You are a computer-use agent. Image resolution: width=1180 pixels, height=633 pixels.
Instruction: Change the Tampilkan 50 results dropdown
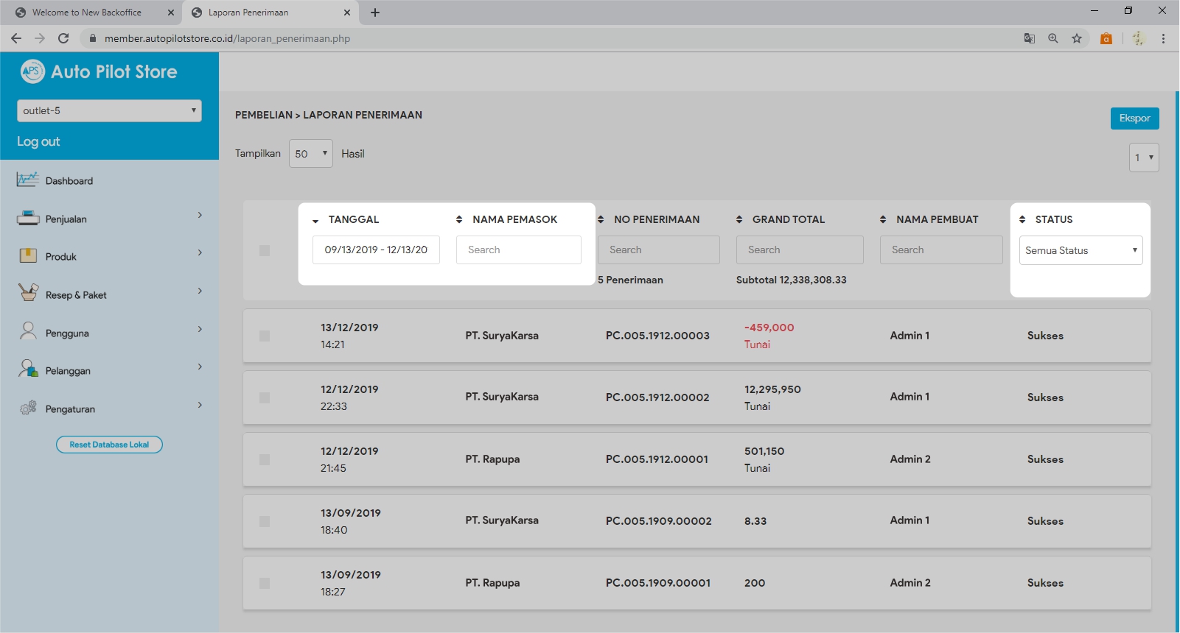310,154
